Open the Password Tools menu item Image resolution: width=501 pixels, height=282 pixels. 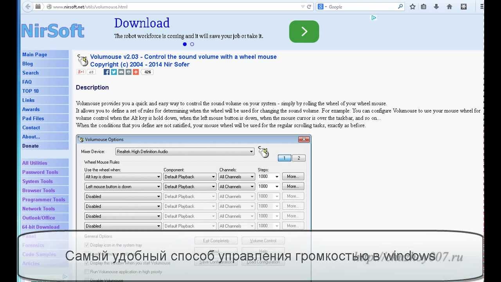point(40,172)
